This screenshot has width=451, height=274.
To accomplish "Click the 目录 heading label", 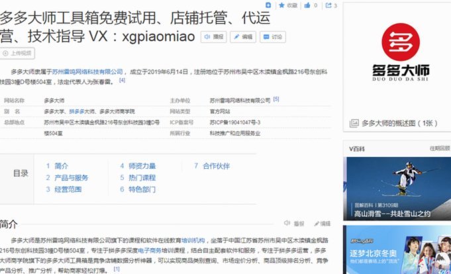I will tap(21, 173).
